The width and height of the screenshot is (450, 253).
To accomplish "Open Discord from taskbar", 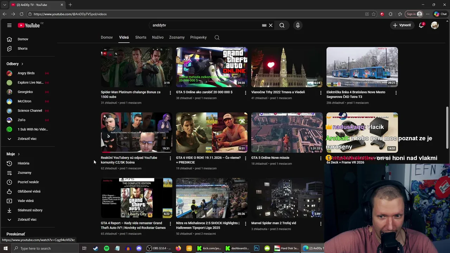I will click(x=139, y=248).
